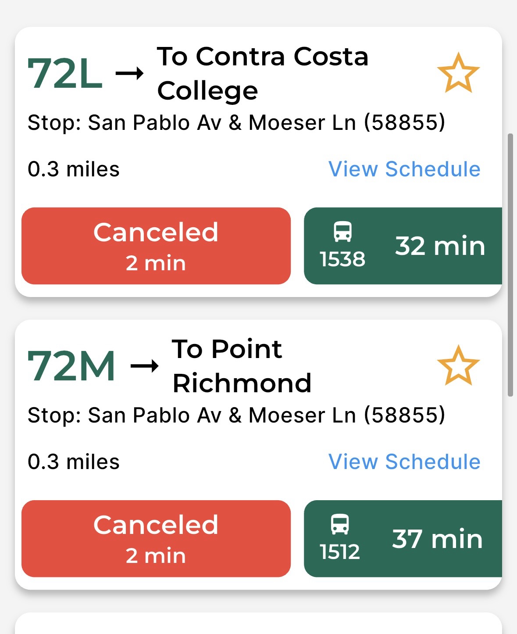Tap the 72M route number
Viewport: 517px width, 634px height.
pos(71,366)
